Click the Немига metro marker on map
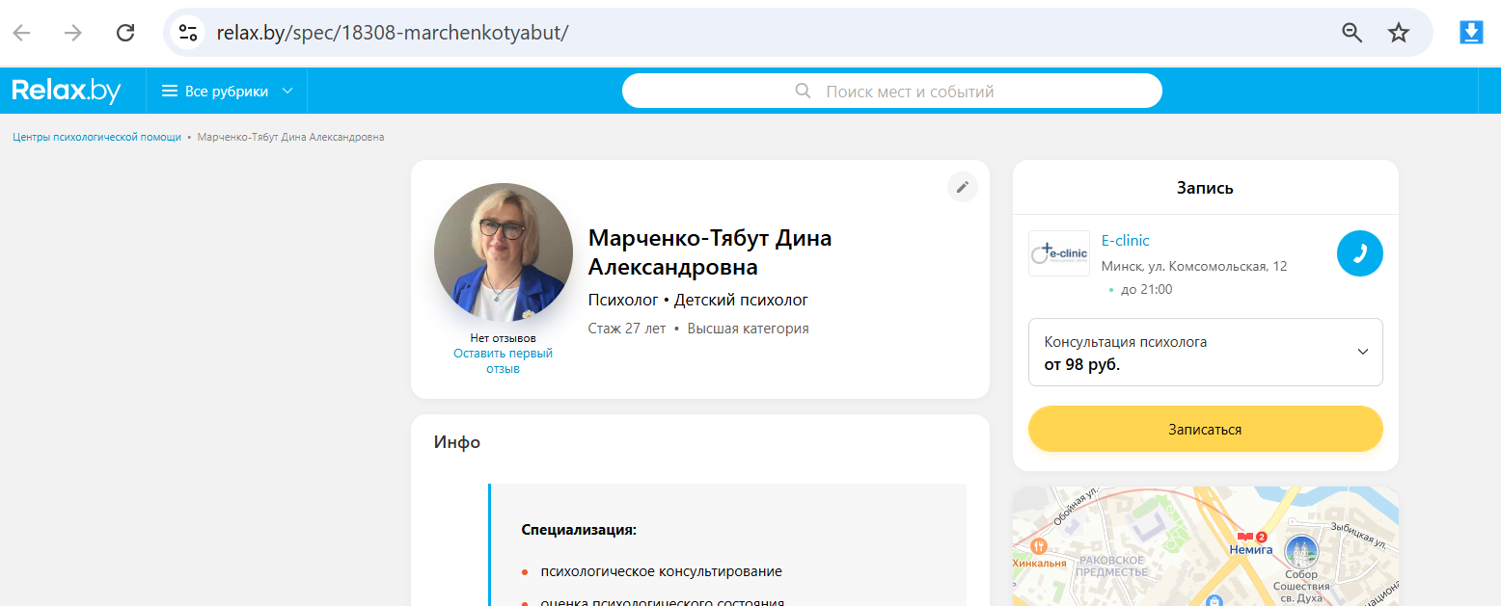This screenshot has width=1501, height=606. coord(1250,541)
